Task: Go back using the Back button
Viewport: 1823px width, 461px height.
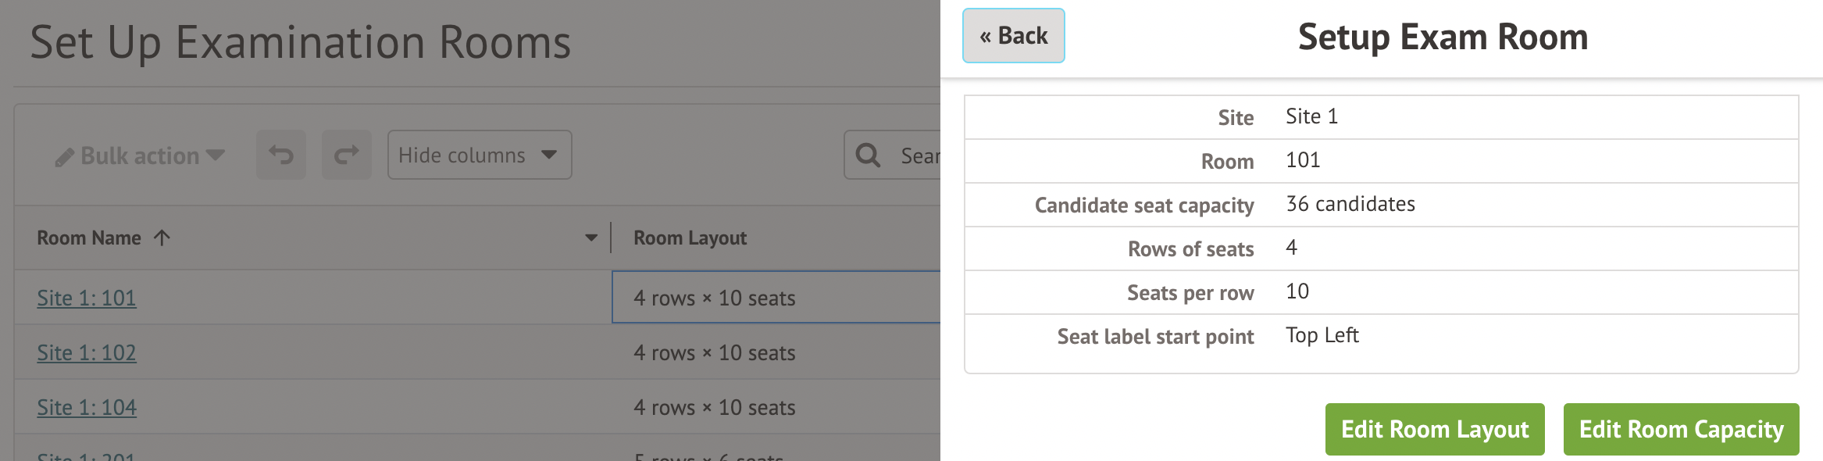Action: click(x=1013, y=36)
